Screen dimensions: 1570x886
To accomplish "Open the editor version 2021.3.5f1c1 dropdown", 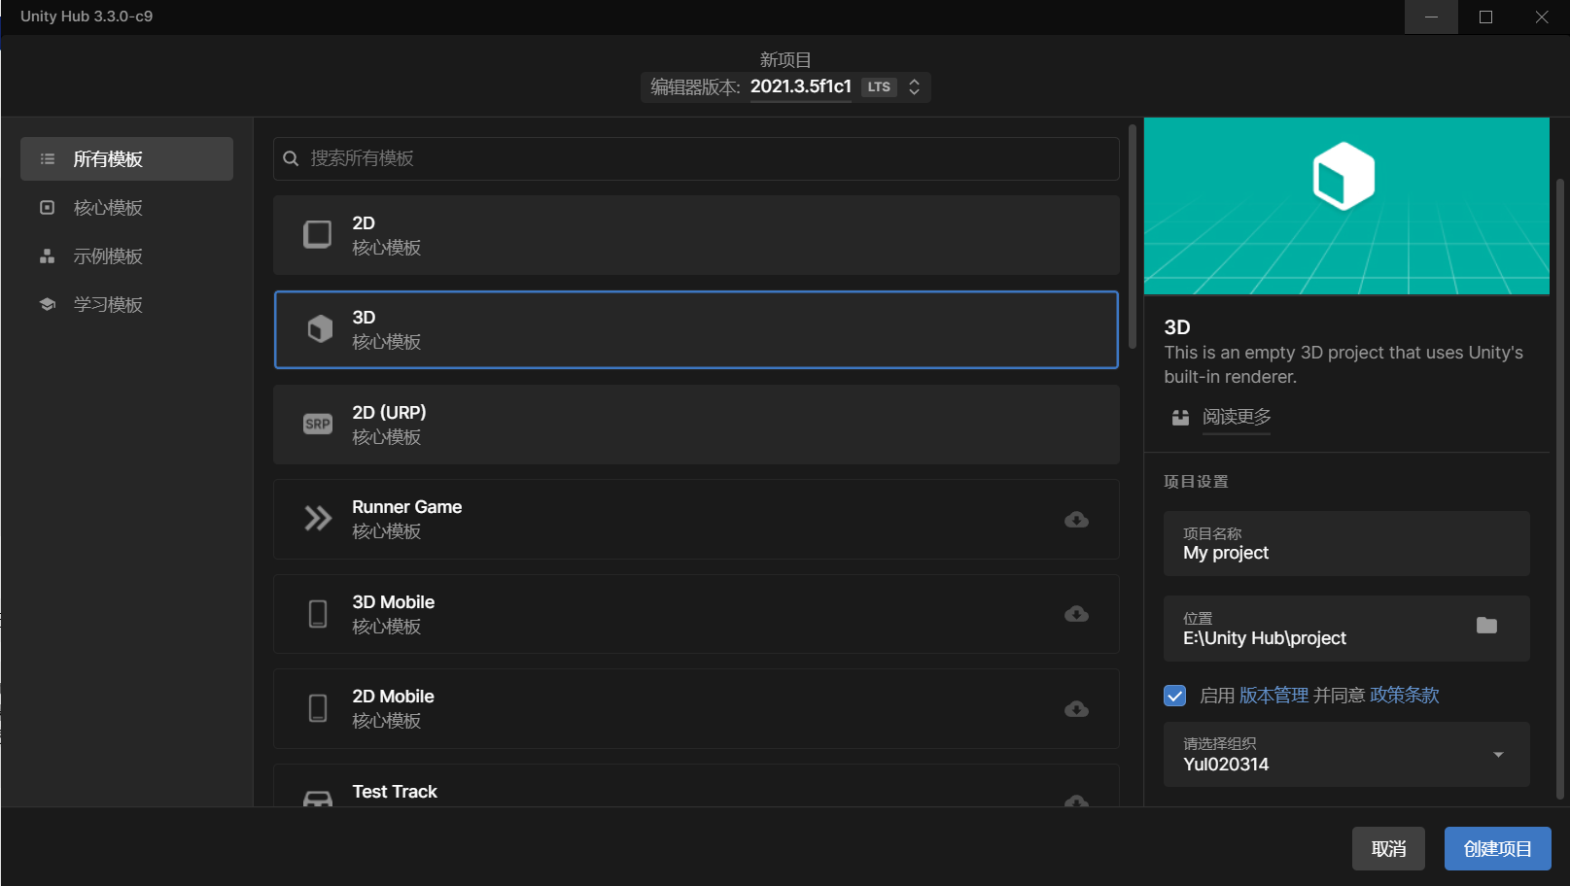I will coord(785,87).
